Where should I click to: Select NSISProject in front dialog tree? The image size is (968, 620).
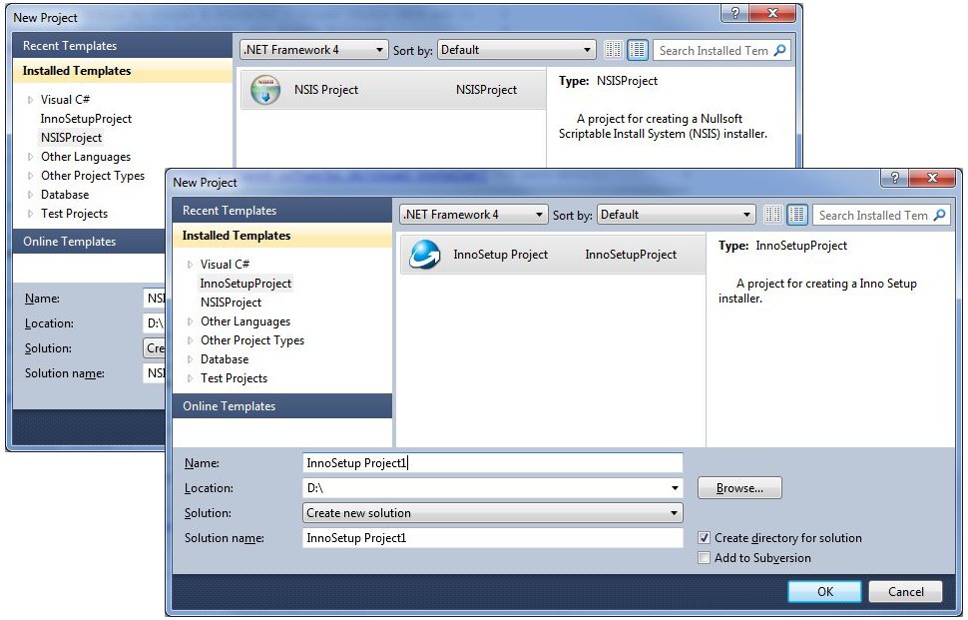pyautogui.click(x=231, y=303)
